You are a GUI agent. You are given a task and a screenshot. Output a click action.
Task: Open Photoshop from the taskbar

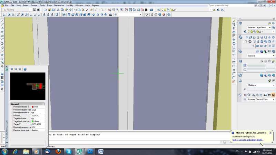pos(90,151)
